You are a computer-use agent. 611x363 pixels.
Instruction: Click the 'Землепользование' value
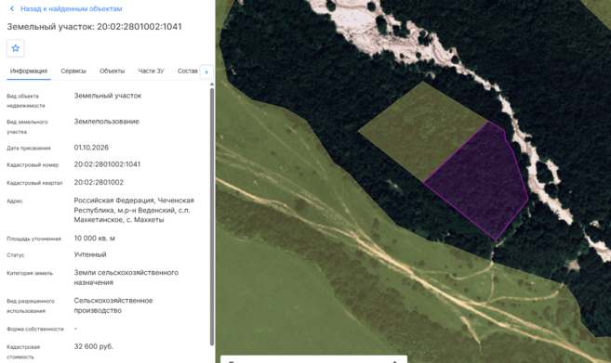tap(107, 122)
